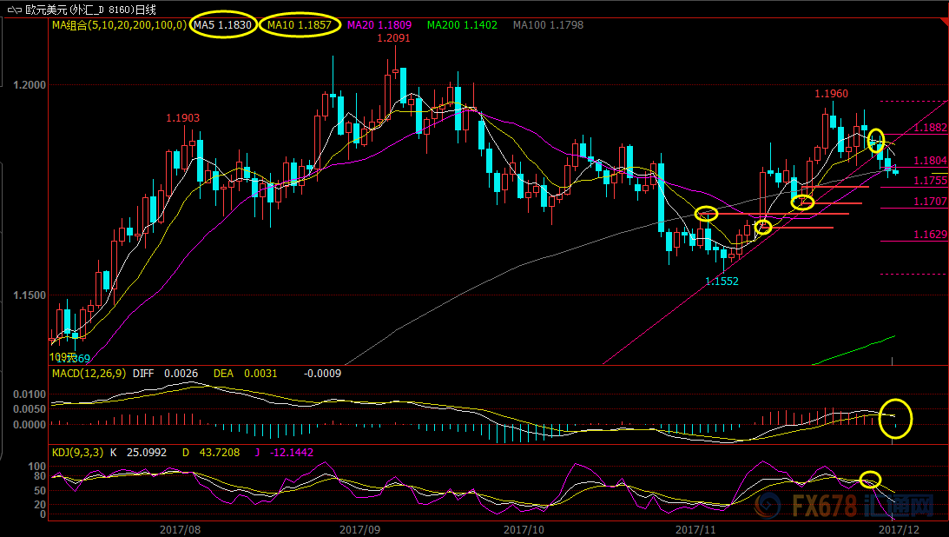Click the 2017/11 date axis label
Screen dimensions: 949x537
(695, 530)
